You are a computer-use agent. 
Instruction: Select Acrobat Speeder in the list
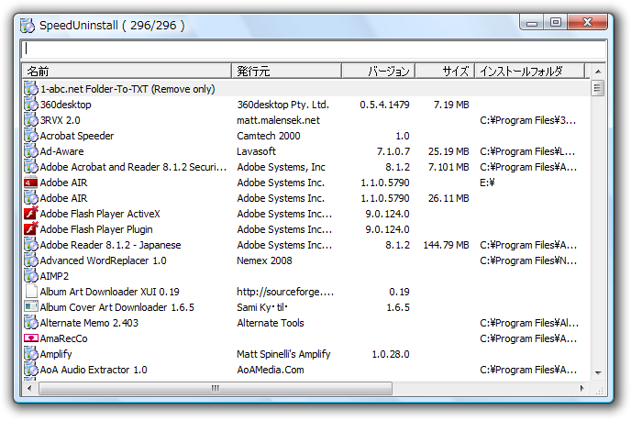point(77,136)
